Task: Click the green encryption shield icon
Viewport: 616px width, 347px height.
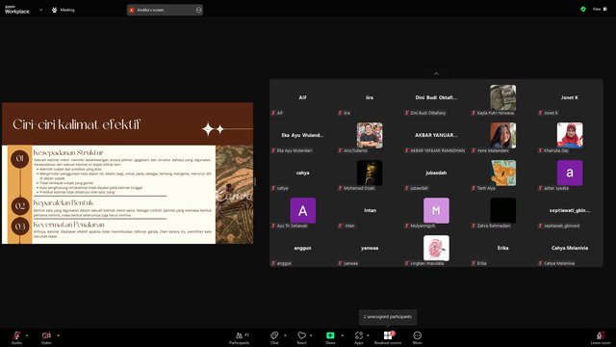Action: pos(583,9)
